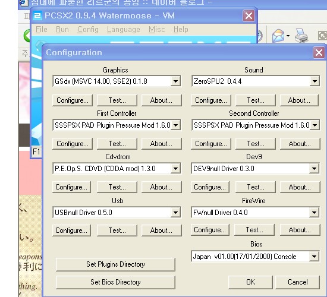Image resolution: width=327 pixels, height=297 pixels.
Task: Cancel the Configuration dialog
Action: point(298,282)
